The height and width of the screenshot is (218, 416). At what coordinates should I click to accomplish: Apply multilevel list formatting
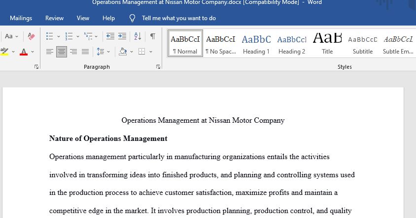click(88, 36)
